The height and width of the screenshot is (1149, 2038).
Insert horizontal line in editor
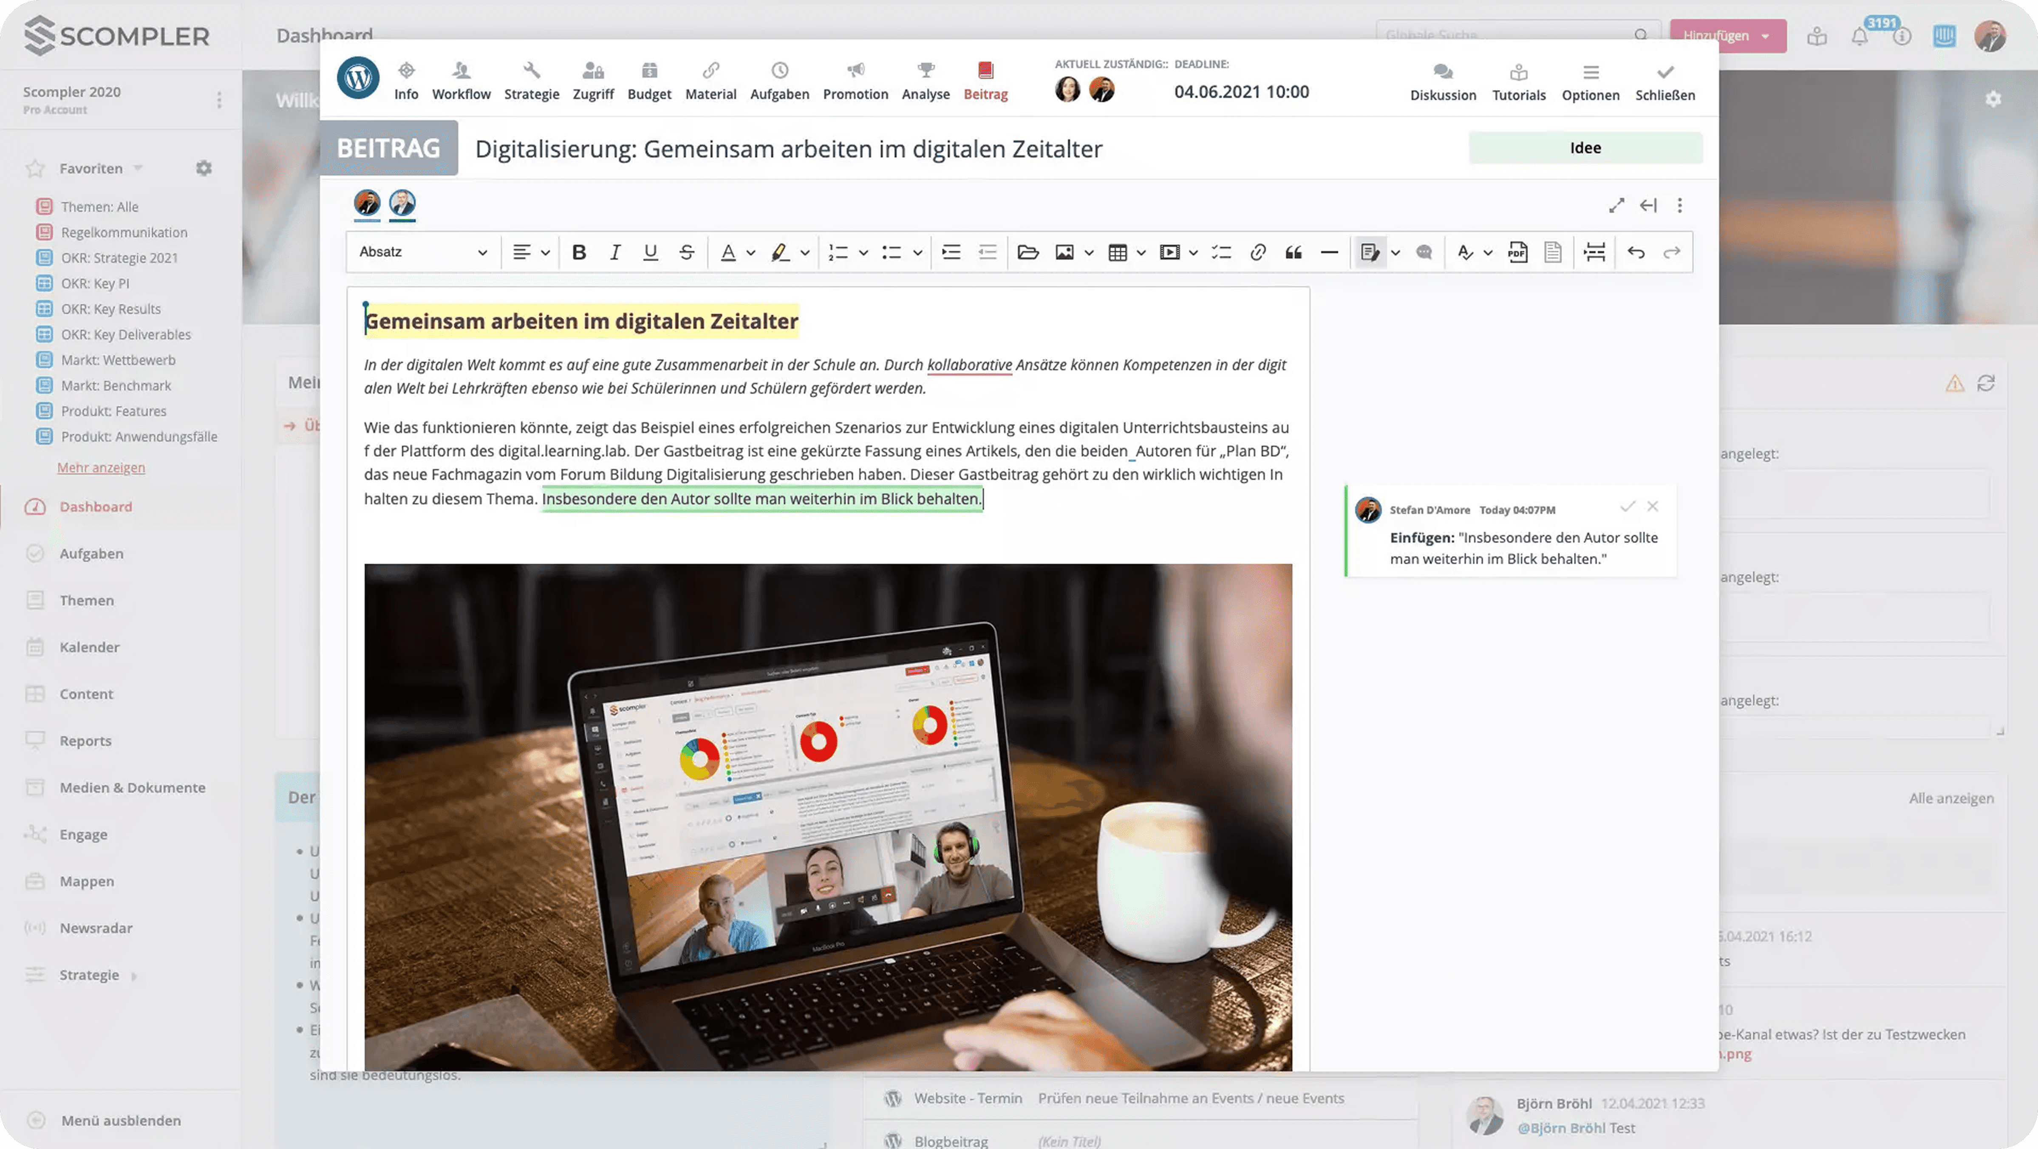pyautogui.click(x=1329, y=252)
